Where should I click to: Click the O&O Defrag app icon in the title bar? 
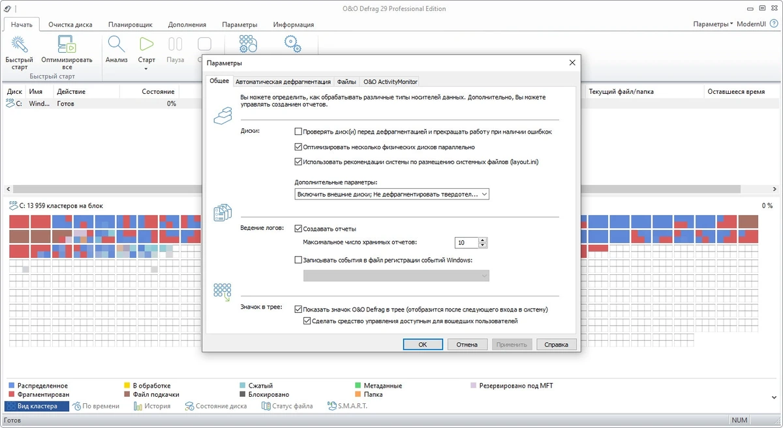[x=7, y=8]
